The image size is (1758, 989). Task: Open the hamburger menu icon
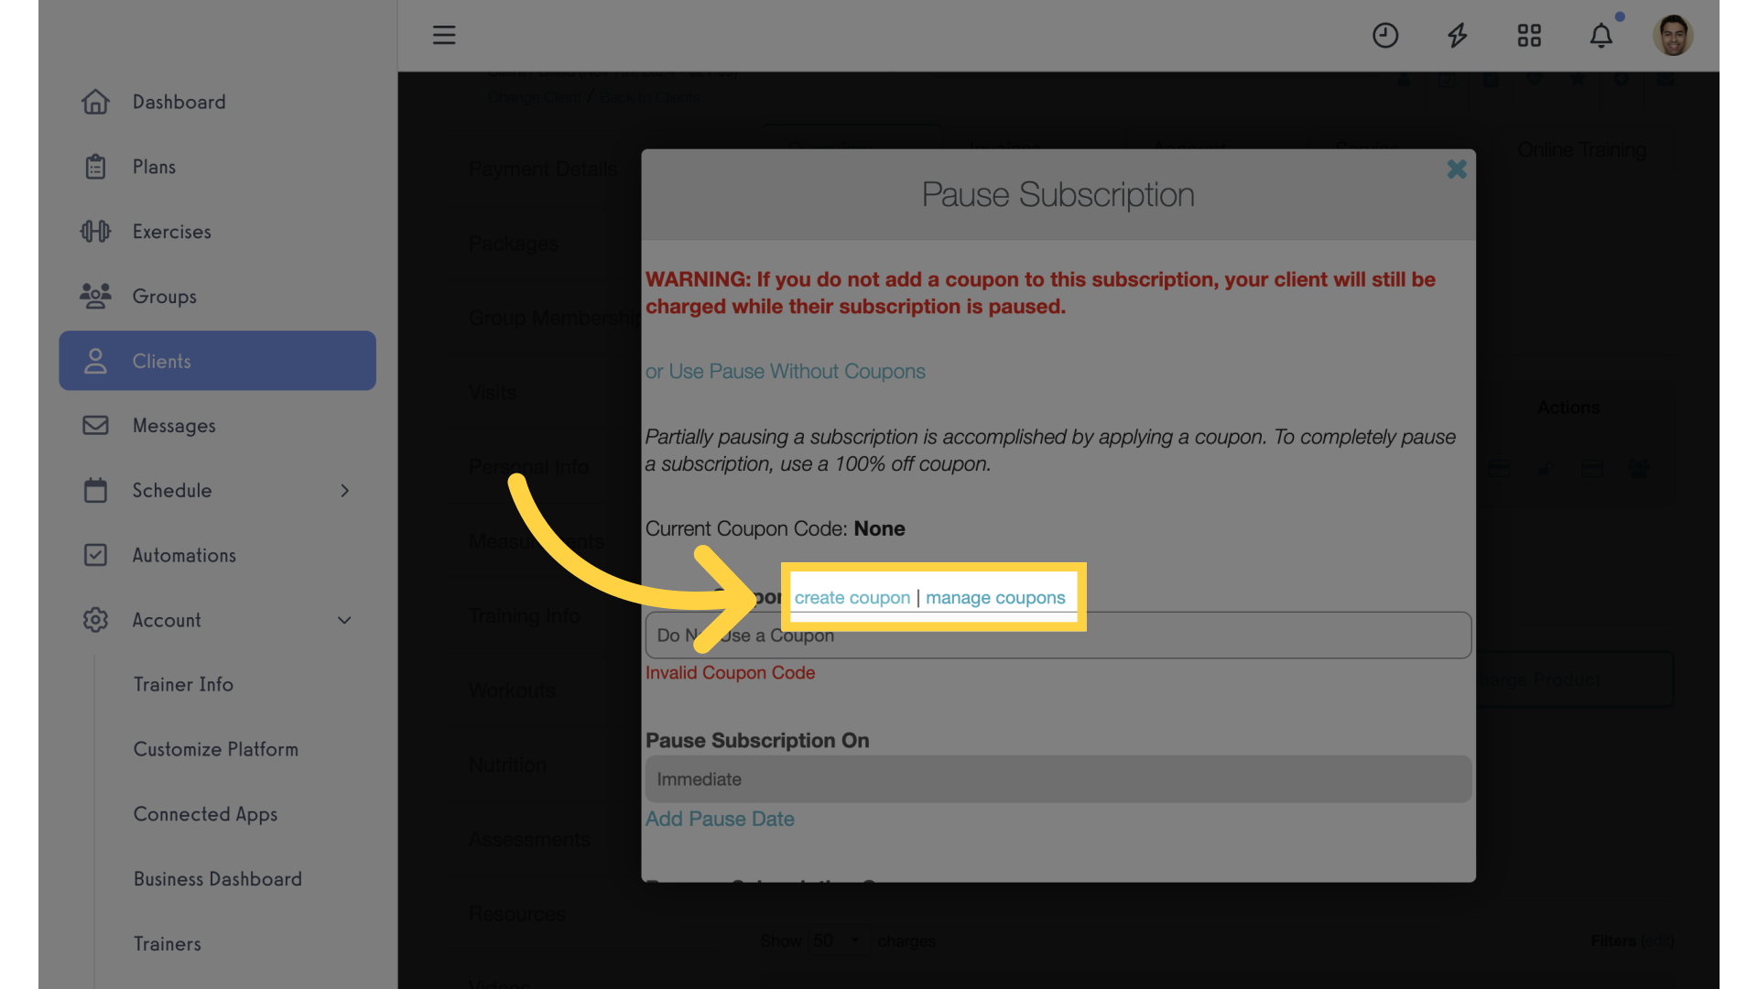click(444, 35)
